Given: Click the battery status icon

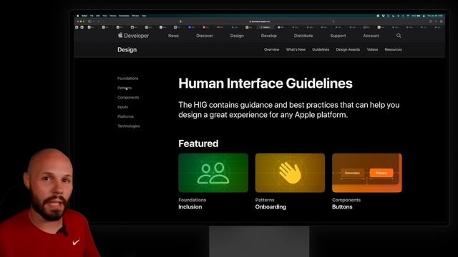Looking at the screenshot, I should (x=418, y=16).
